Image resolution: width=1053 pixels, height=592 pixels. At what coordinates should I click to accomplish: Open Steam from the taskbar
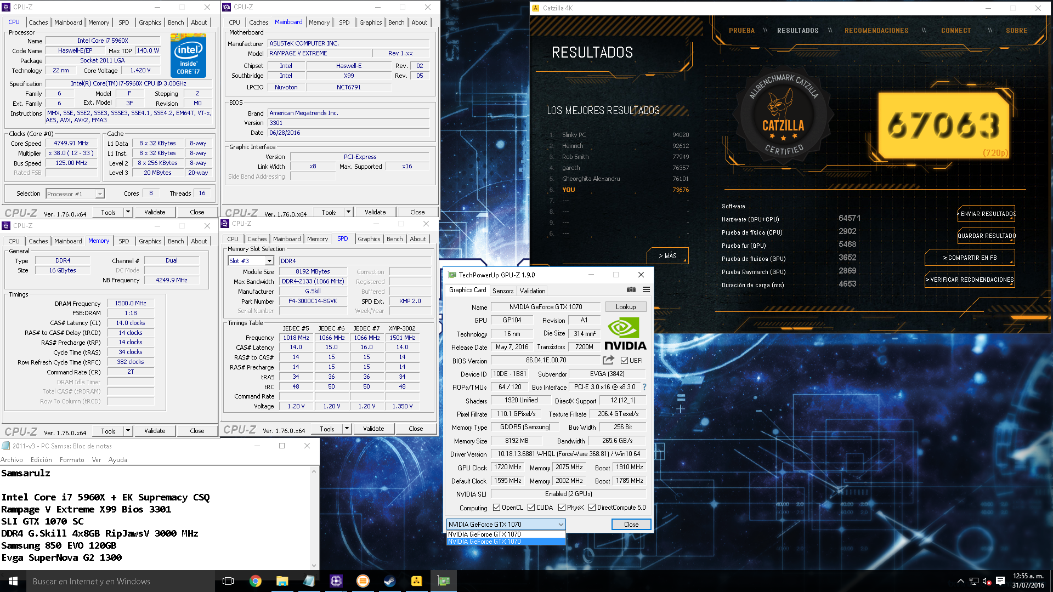390,581
